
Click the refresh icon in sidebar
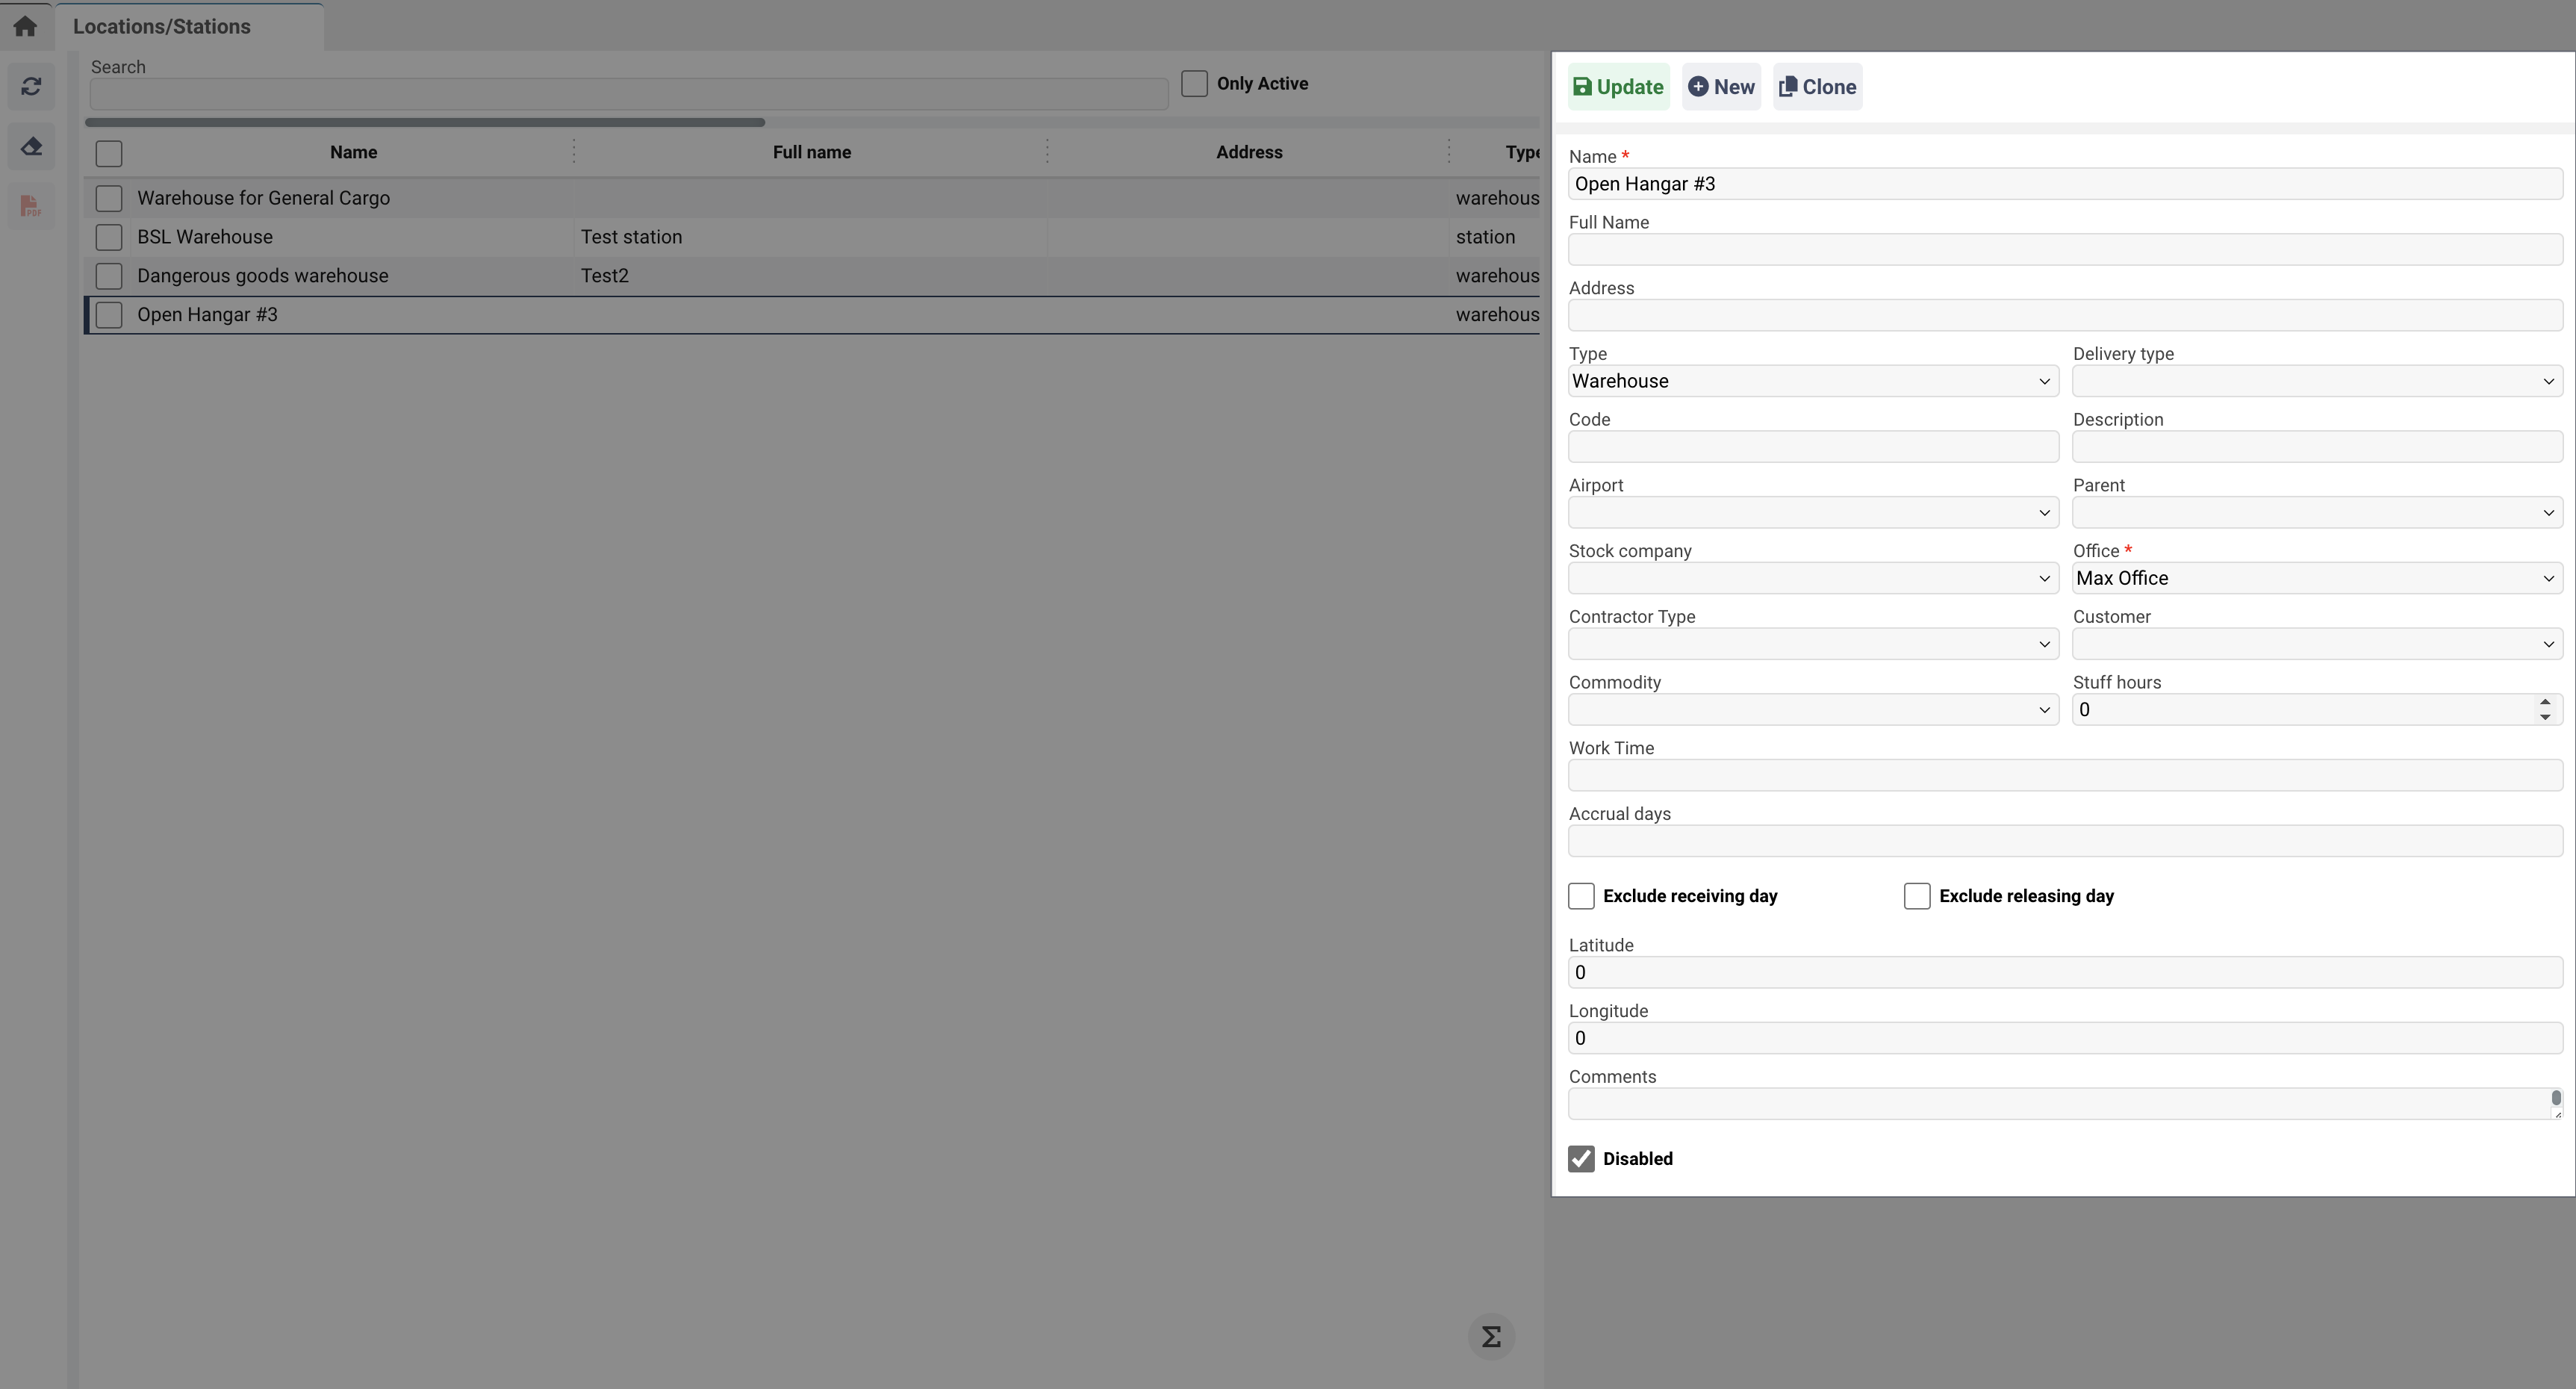tap(31, 87)
